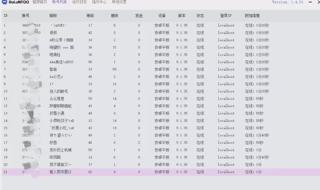Click the 接收 column header
The width and height of the screenshot is (320, 190).
point(114,15)
